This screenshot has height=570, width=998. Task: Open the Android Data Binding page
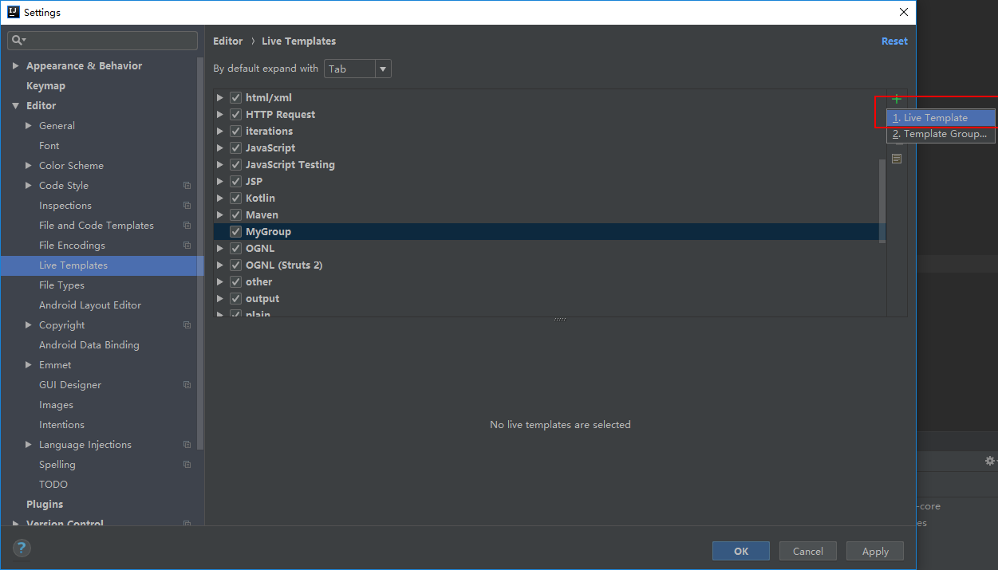click(x=89, y=344)
